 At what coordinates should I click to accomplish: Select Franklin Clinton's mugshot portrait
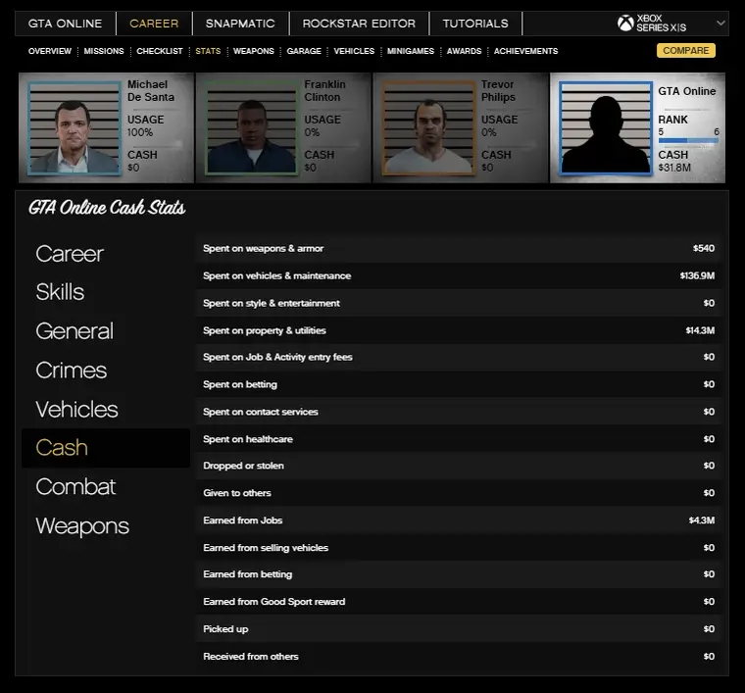250,128
